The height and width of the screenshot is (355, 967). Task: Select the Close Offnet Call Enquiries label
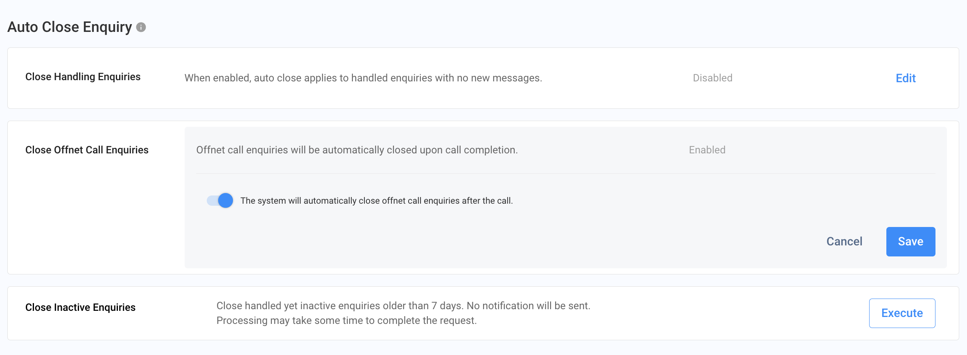(x=87, y=150)
